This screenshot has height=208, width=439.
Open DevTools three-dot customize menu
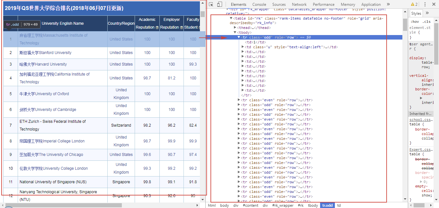coord(425,5)
